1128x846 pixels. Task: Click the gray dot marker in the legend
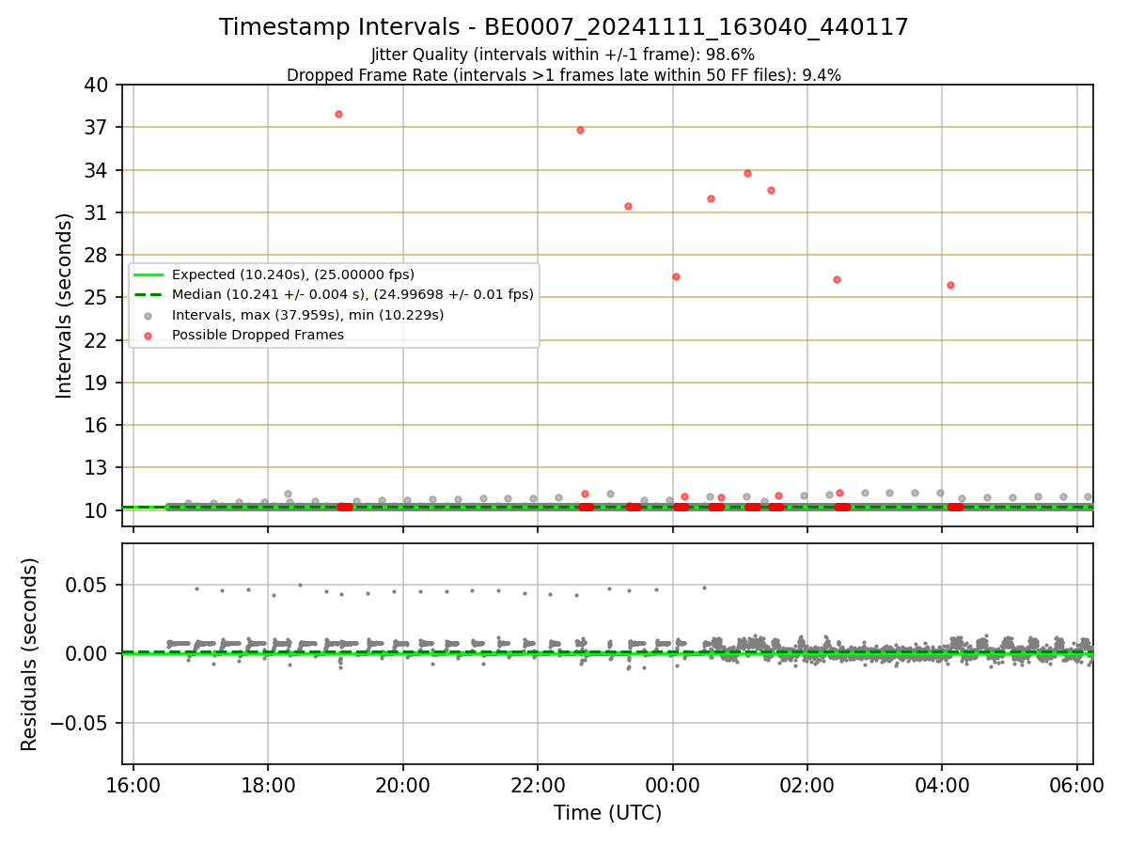(x=149, y=316)
